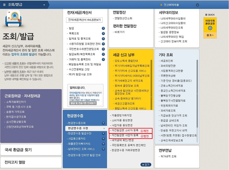Image resolution: width=229 pixels, height=170 pixels.
Task: Click the QUICK menu hamburger icon
Action: (x=206, y=15)
